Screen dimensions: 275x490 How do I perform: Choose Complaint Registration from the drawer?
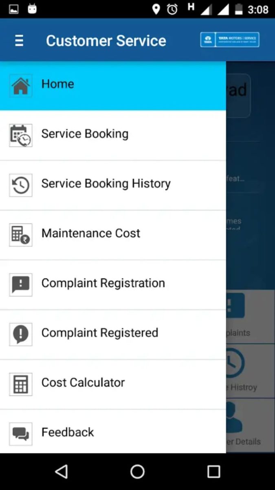(x=103, y=283)
